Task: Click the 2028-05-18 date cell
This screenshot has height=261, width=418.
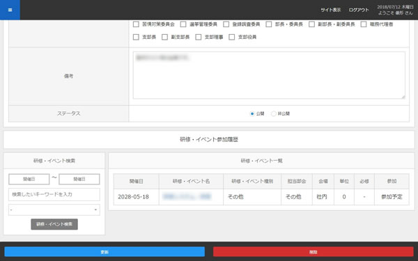Action: point(137,197)
